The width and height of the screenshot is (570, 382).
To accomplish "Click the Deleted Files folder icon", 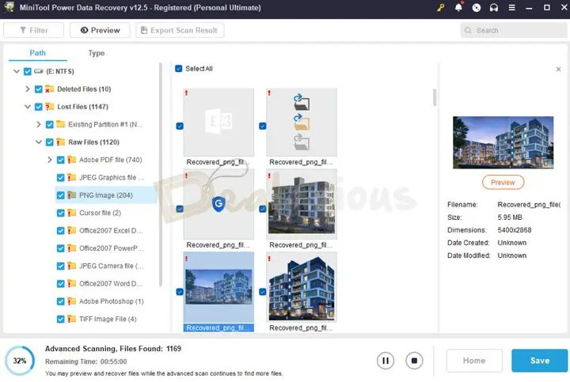I will (50, 89).
